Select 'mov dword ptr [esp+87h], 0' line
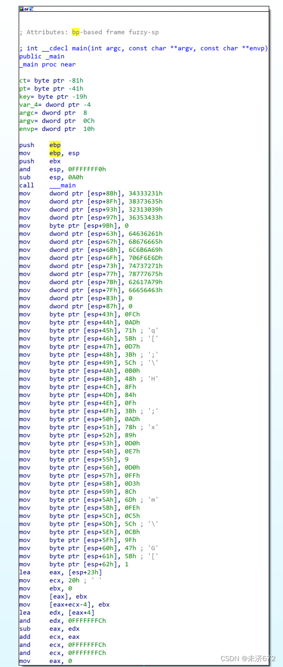Screen dimensions: 283x667 76,306
